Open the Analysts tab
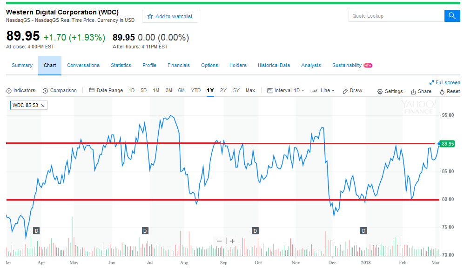Screen dimensions: 464x269 (x=311, y=66)
